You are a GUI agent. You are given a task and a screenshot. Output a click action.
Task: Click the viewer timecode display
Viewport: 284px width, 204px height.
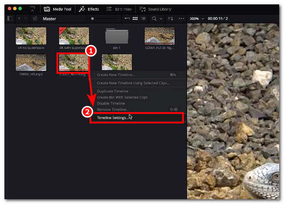click(x=218, y=18)
